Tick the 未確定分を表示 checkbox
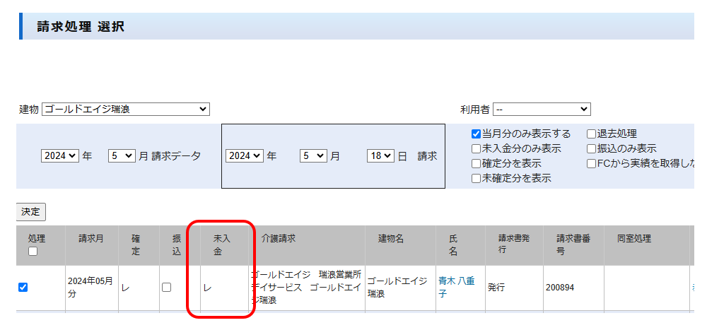Image resolution: width=707 pixels, height=330 pixels. [x=477, y=179]
